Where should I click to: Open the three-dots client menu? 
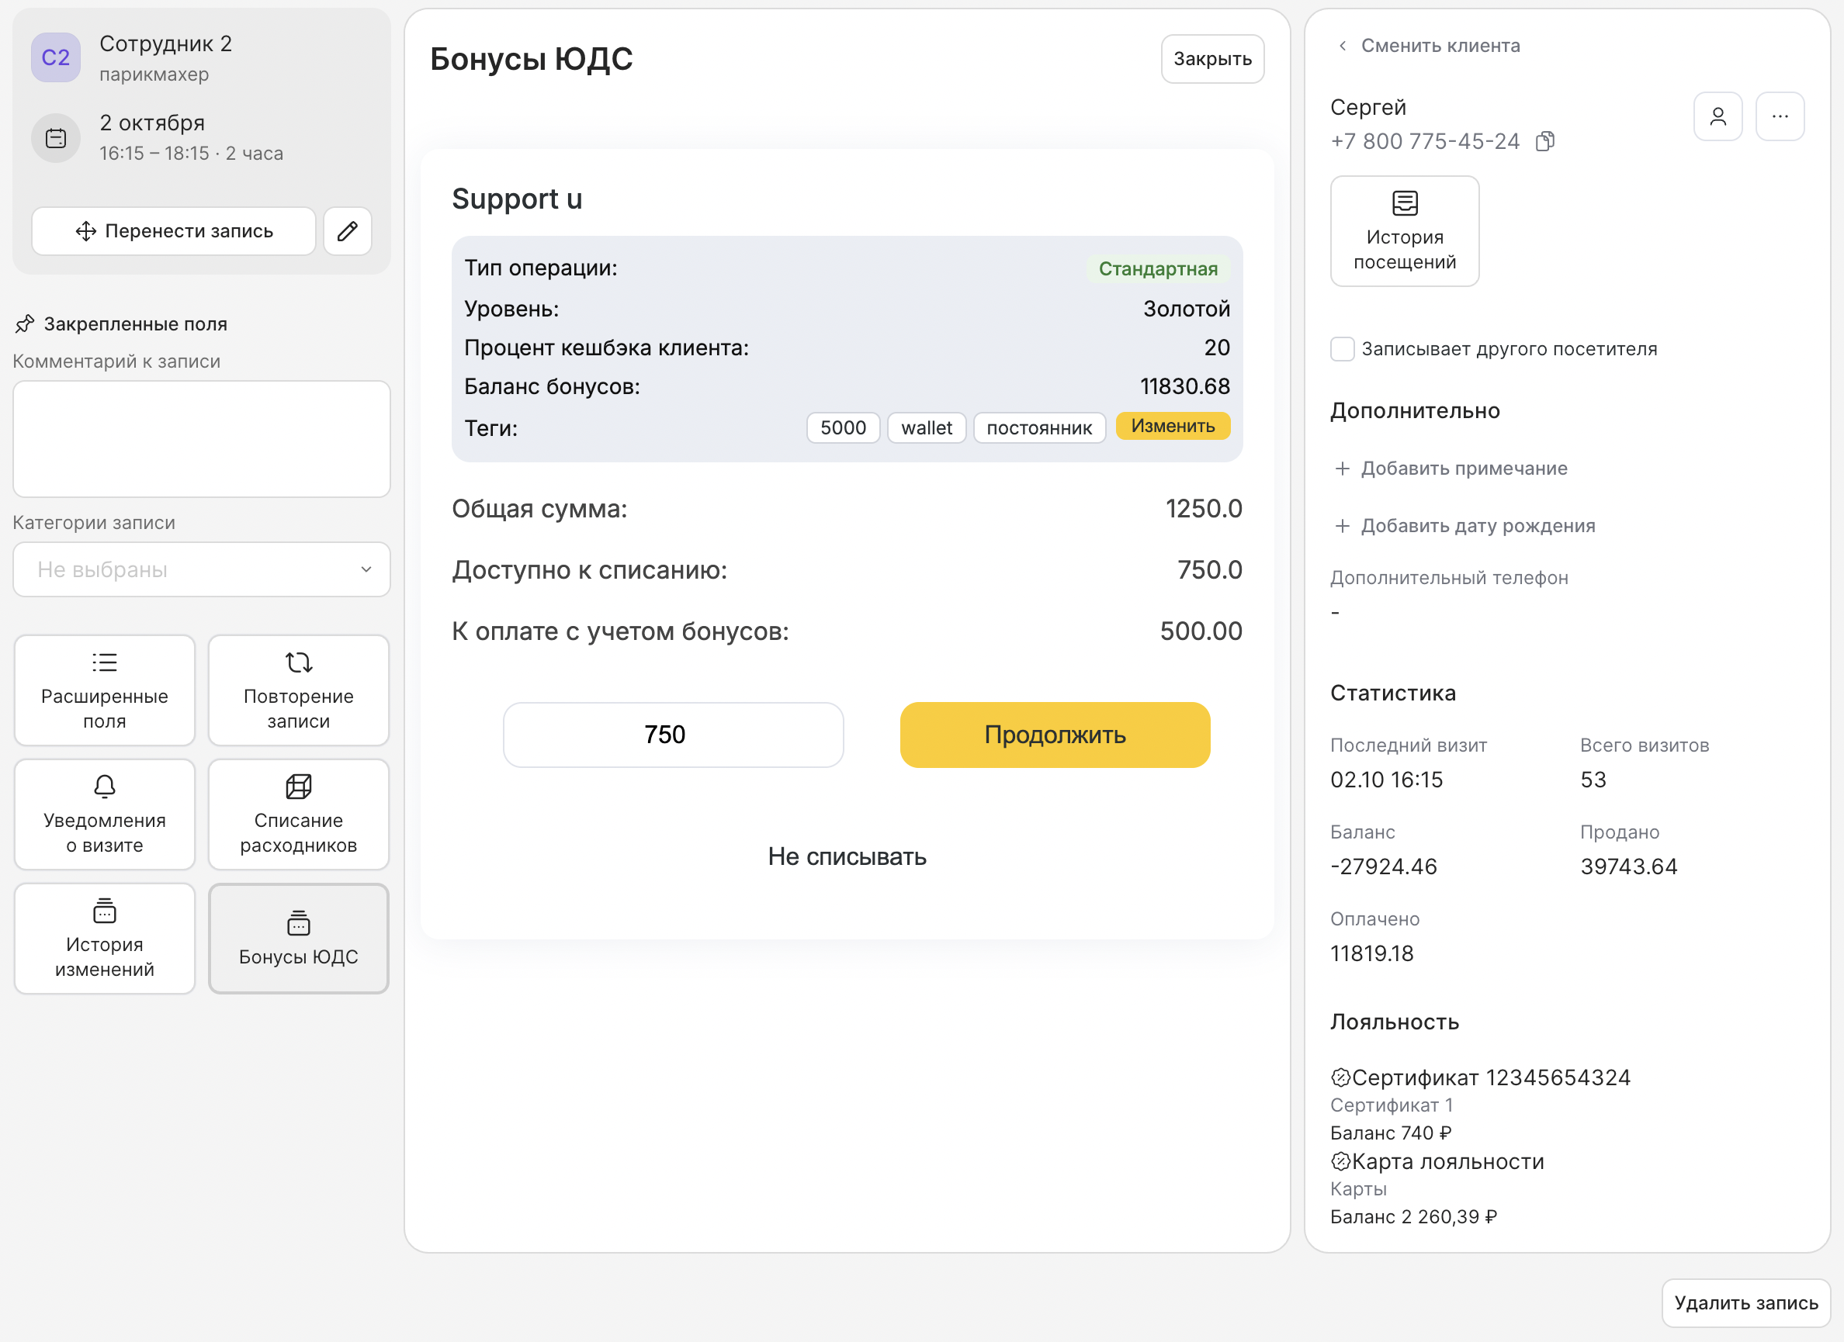[x=1780, y=116]
